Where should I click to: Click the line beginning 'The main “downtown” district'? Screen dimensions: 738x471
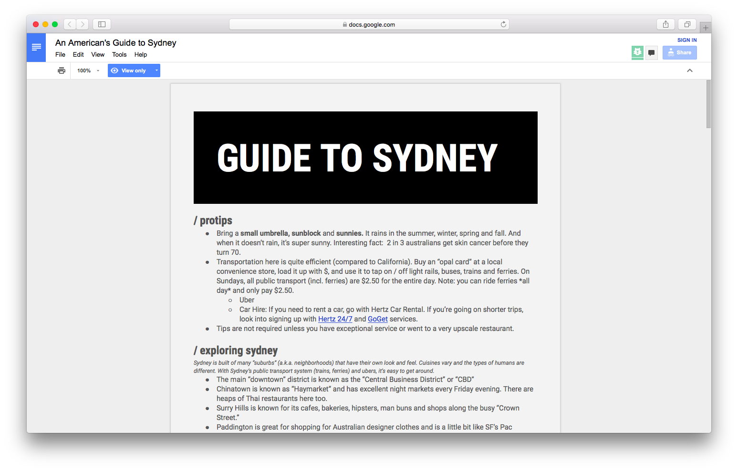345,380
